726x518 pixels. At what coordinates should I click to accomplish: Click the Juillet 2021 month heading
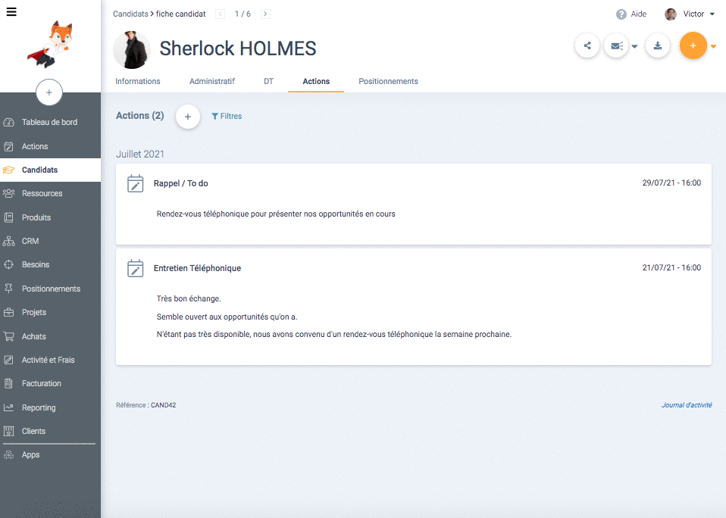pyautogui.click(x=140, y=154)
